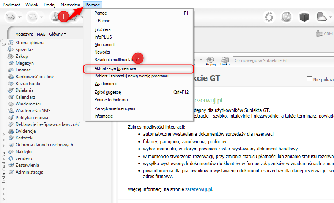Viewport: 334px width, 203px height.
Task: Select Aktualizacje biznesowe menu entry
Action: tap(138, 68)
